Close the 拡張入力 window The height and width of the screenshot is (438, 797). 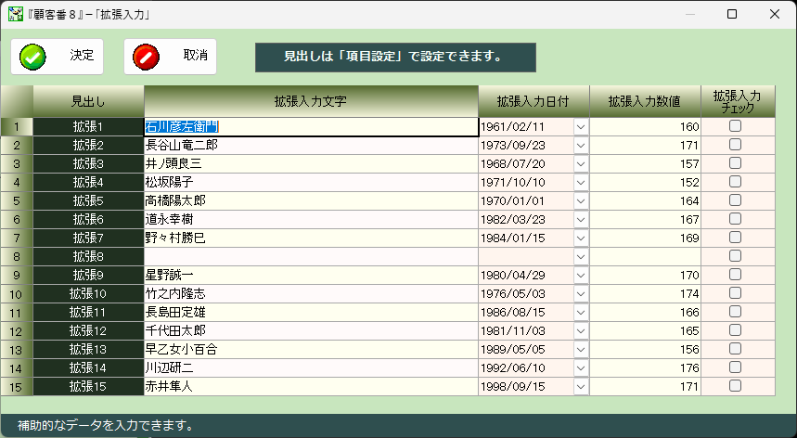click(775, 14)
